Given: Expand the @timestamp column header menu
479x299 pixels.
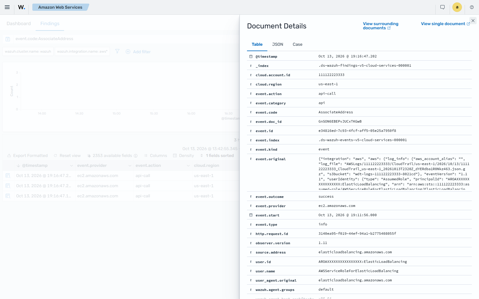Looking at the screenshot, I should point(72,166).
